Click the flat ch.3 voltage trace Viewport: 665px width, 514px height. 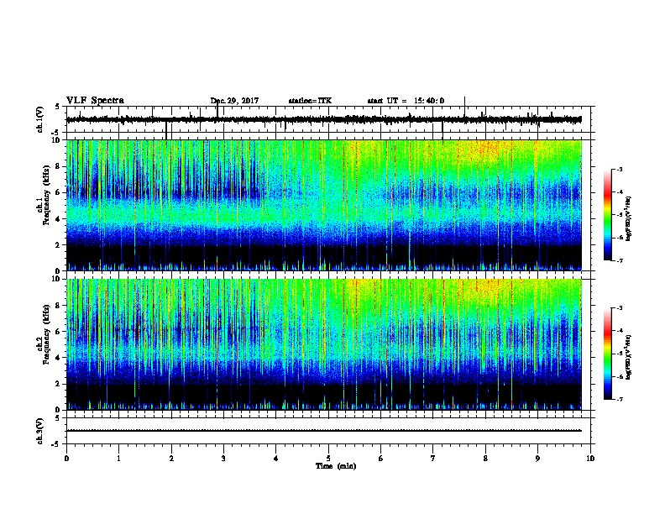click(x=323, y=431)
